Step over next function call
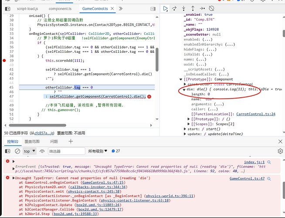This screenshot has height=218, width=285. (x=174, y=9)
